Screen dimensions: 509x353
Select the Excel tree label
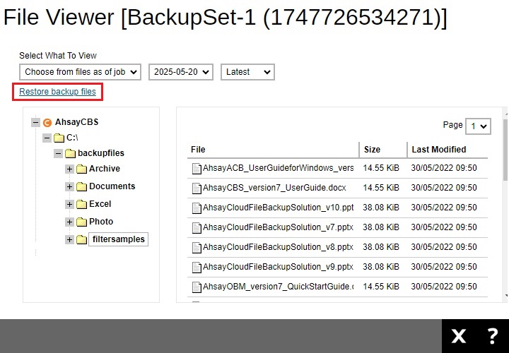click(100, 204)
